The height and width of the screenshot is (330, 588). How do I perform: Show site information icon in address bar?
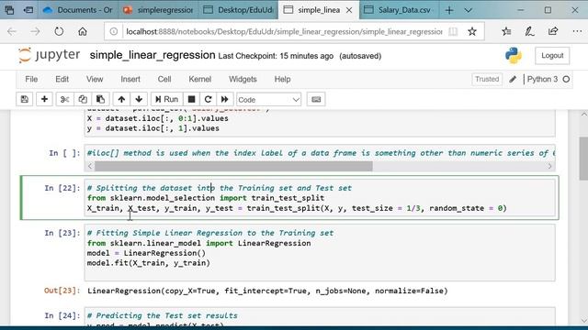pos(114,32)
